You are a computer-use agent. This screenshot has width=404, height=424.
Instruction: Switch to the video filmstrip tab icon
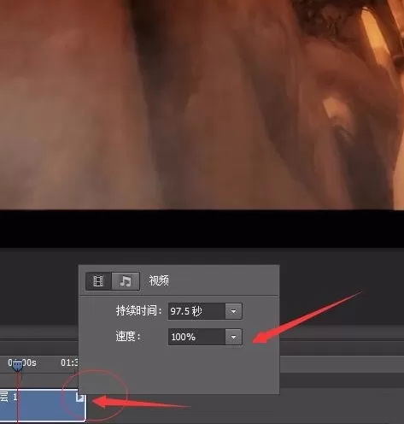tap(98, 281)
